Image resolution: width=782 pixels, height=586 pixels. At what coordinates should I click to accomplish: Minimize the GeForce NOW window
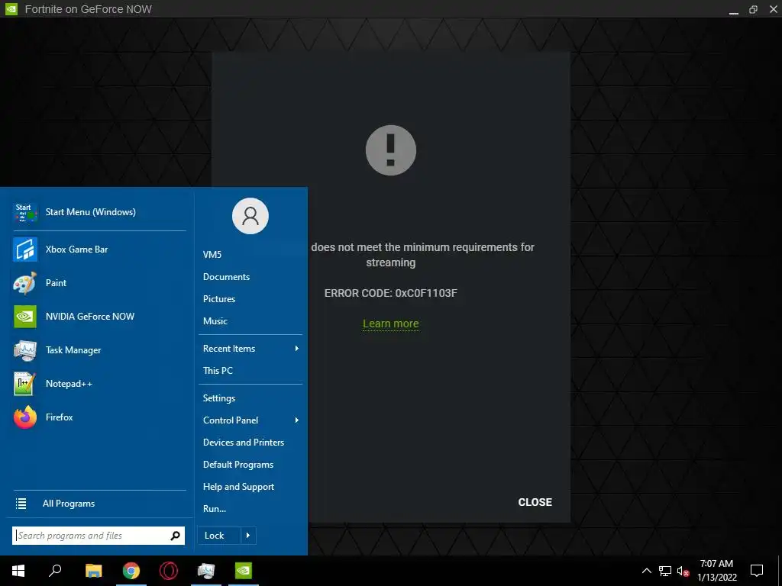[733, 9]
